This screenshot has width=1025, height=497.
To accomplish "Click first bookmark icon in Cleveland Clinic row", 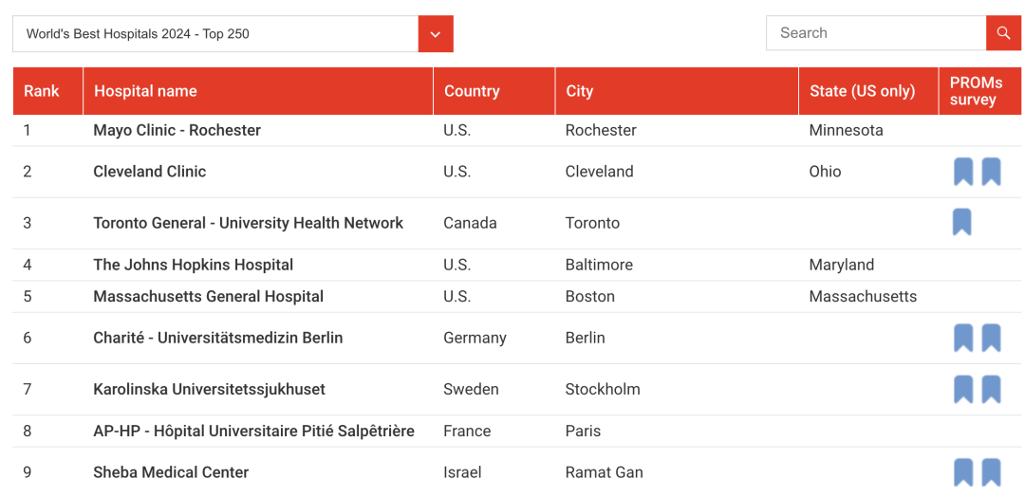I will pos(963,172).
